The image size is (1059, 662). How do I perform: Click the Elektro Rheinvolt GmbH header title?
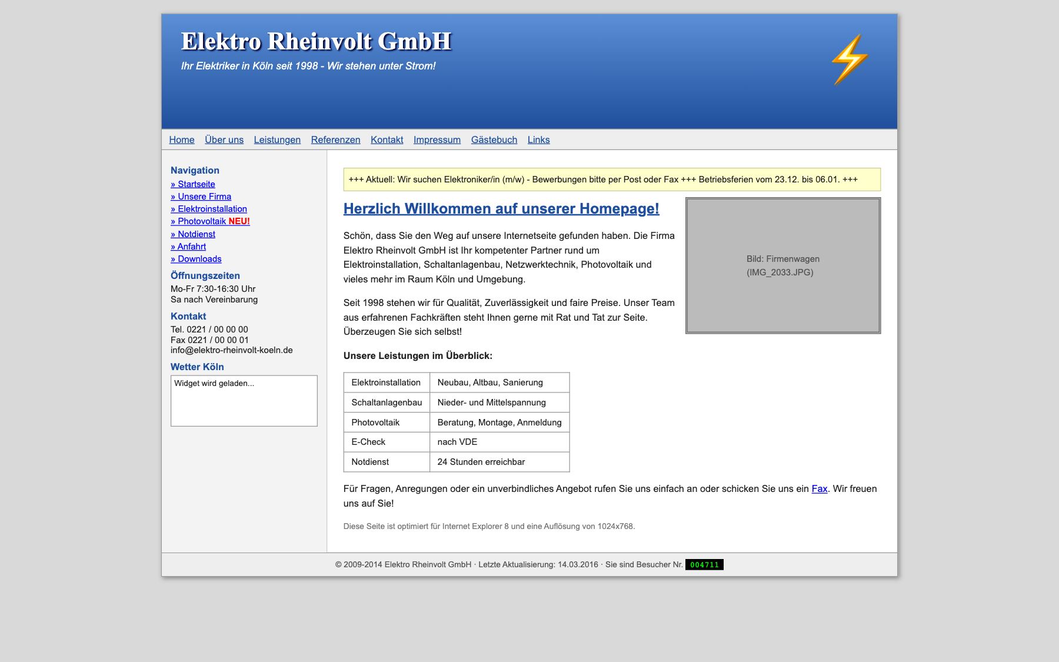coord(317,41)
